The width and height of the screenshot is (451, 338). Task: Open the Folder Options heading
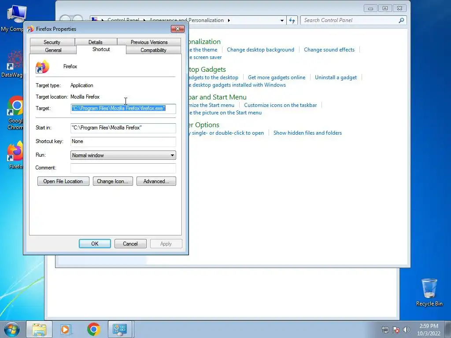point(204,125)
